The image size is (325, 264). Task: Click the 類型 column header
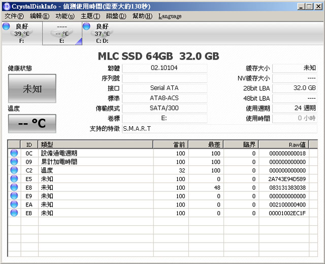click(x=95, y=144)
